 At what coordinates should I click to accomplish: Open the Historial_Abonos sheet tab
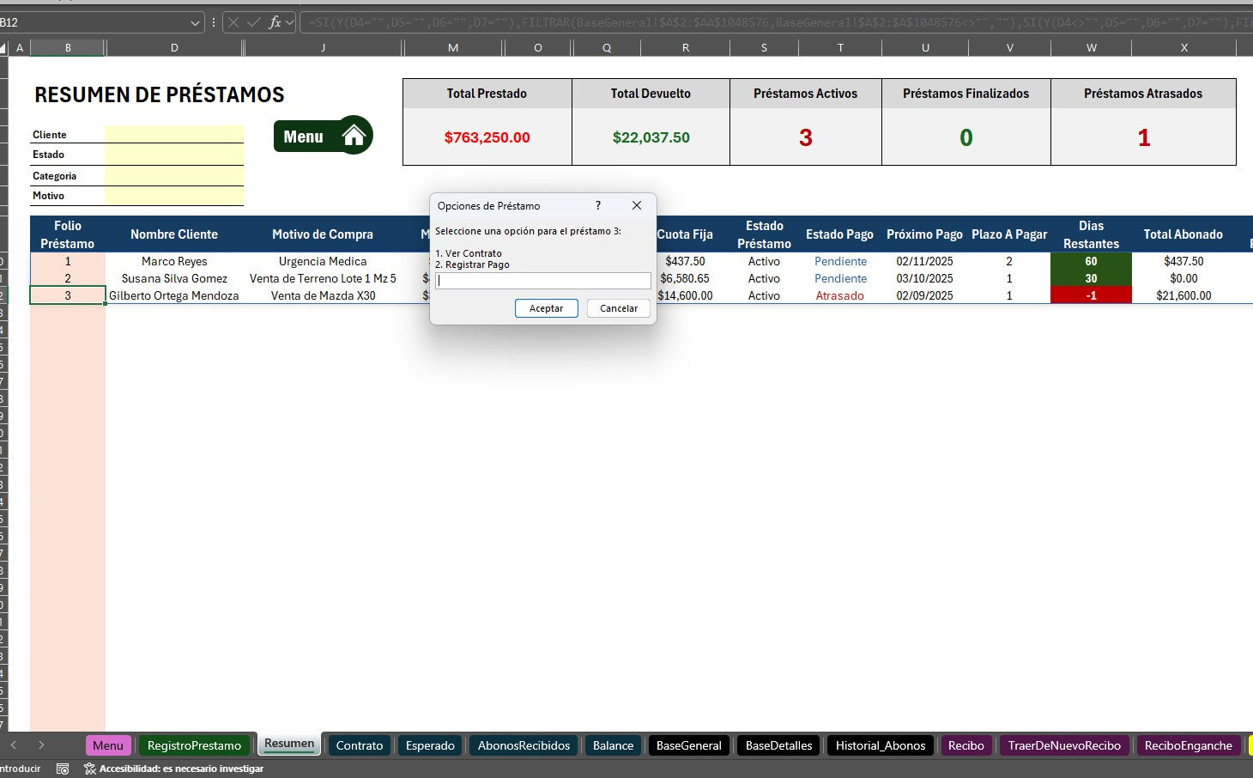[x=880, y=745]
